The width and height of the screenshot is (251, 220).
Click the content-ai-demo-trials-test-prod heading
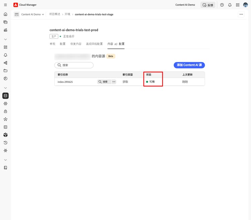(74, 30)
